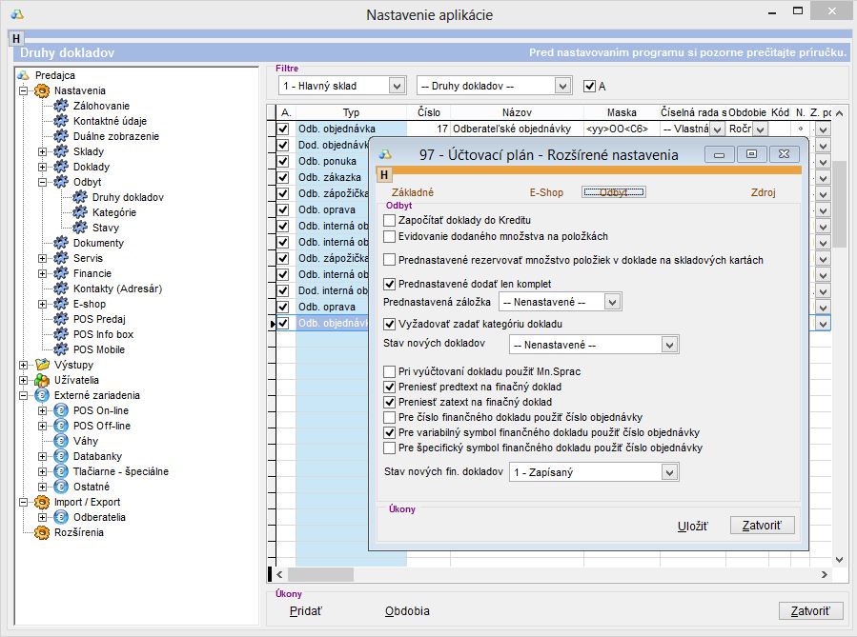The height and width of the screenshot is (637, 857).
Task: Switch to the Základné tab
Action: coord(413,192)
